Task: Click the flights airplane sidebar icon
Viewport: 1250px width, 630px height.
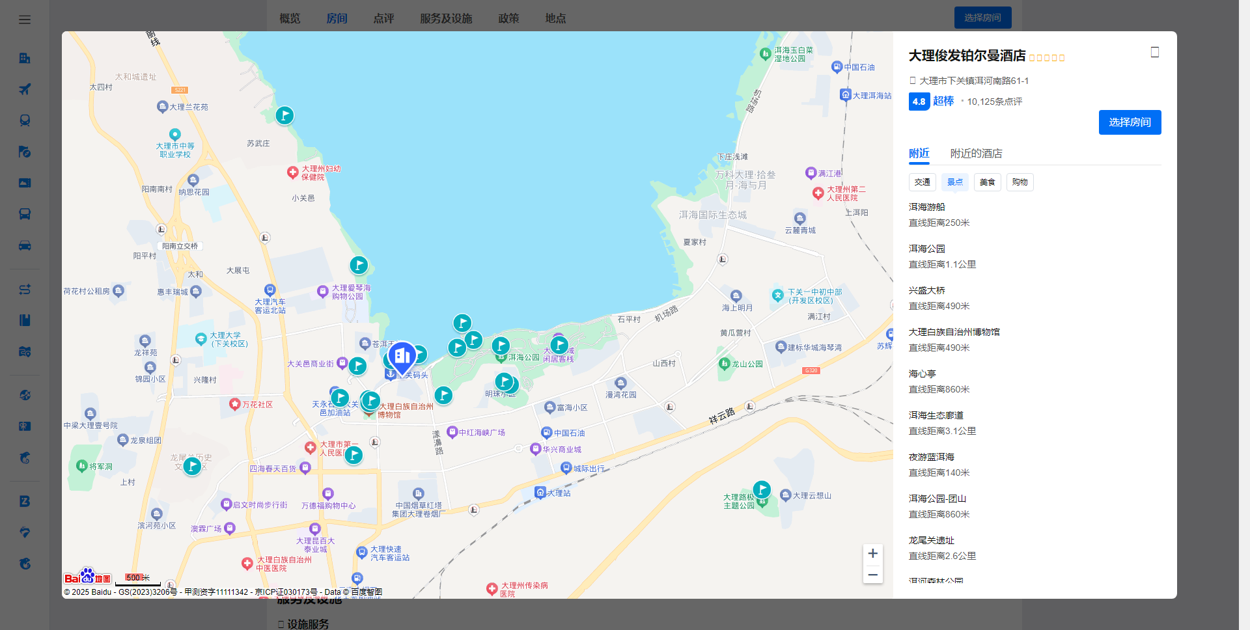Action: [25, 89]
